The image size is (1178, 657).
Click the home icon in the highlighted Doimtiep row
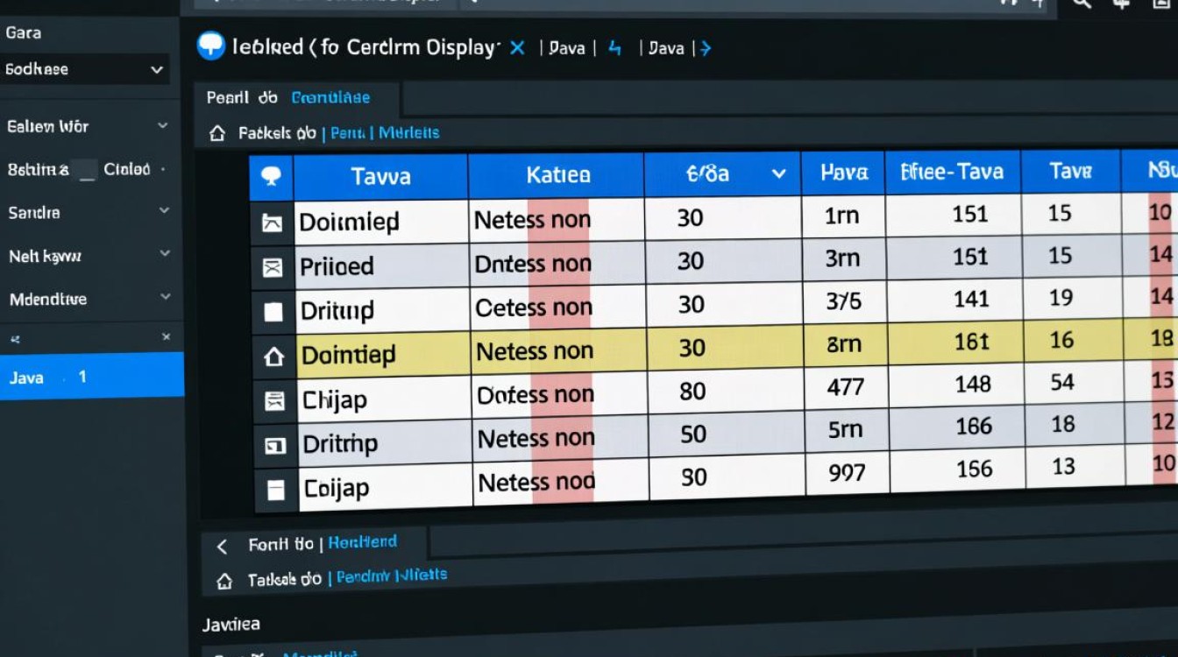coord(273,357)
